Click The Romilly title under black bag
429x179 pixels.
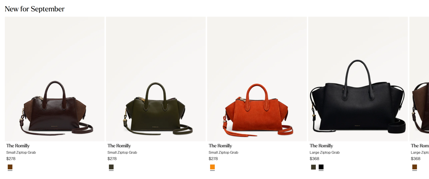tap(321, 146)
